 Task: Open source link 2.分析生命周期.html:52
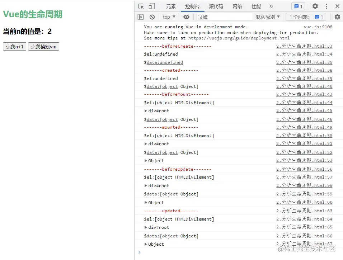(x=304, y=152)
